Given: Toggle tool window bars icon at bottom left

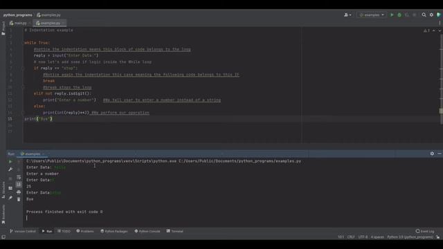Looking at the screenshot, I should (x=3, y=237).
